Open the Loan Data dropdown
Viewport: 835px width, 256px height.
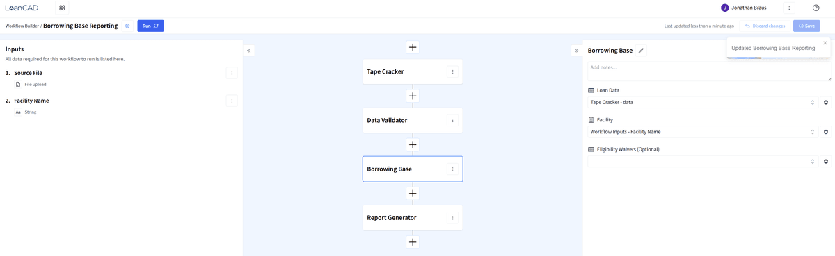click(703, 102)
